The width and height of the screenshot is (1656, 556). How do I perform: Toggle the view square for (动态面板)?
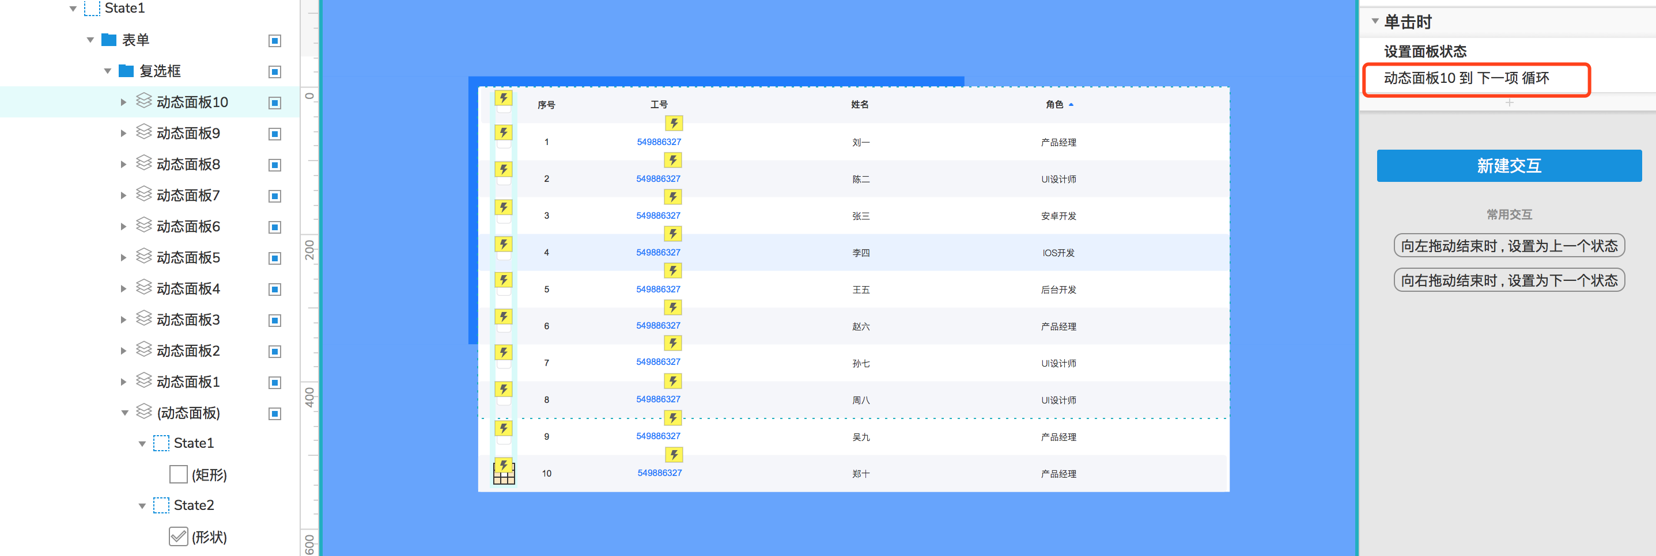(274, 413)
